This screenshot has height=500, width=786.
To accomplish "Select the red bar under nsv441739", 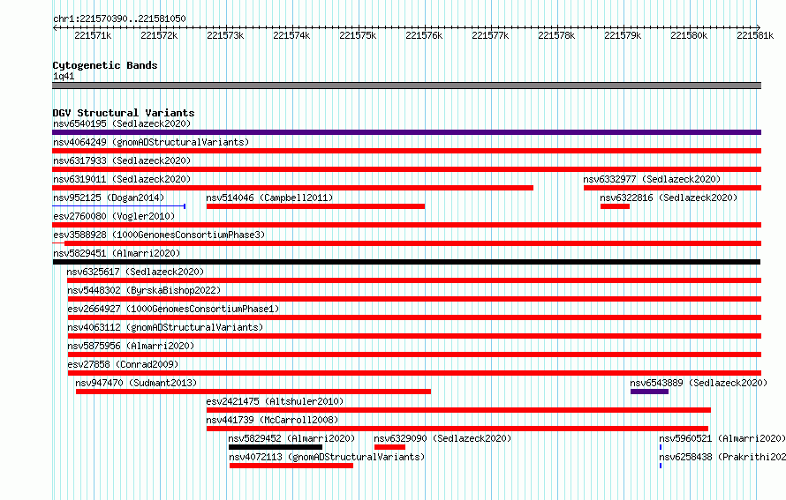I will [x=457, y=429].
